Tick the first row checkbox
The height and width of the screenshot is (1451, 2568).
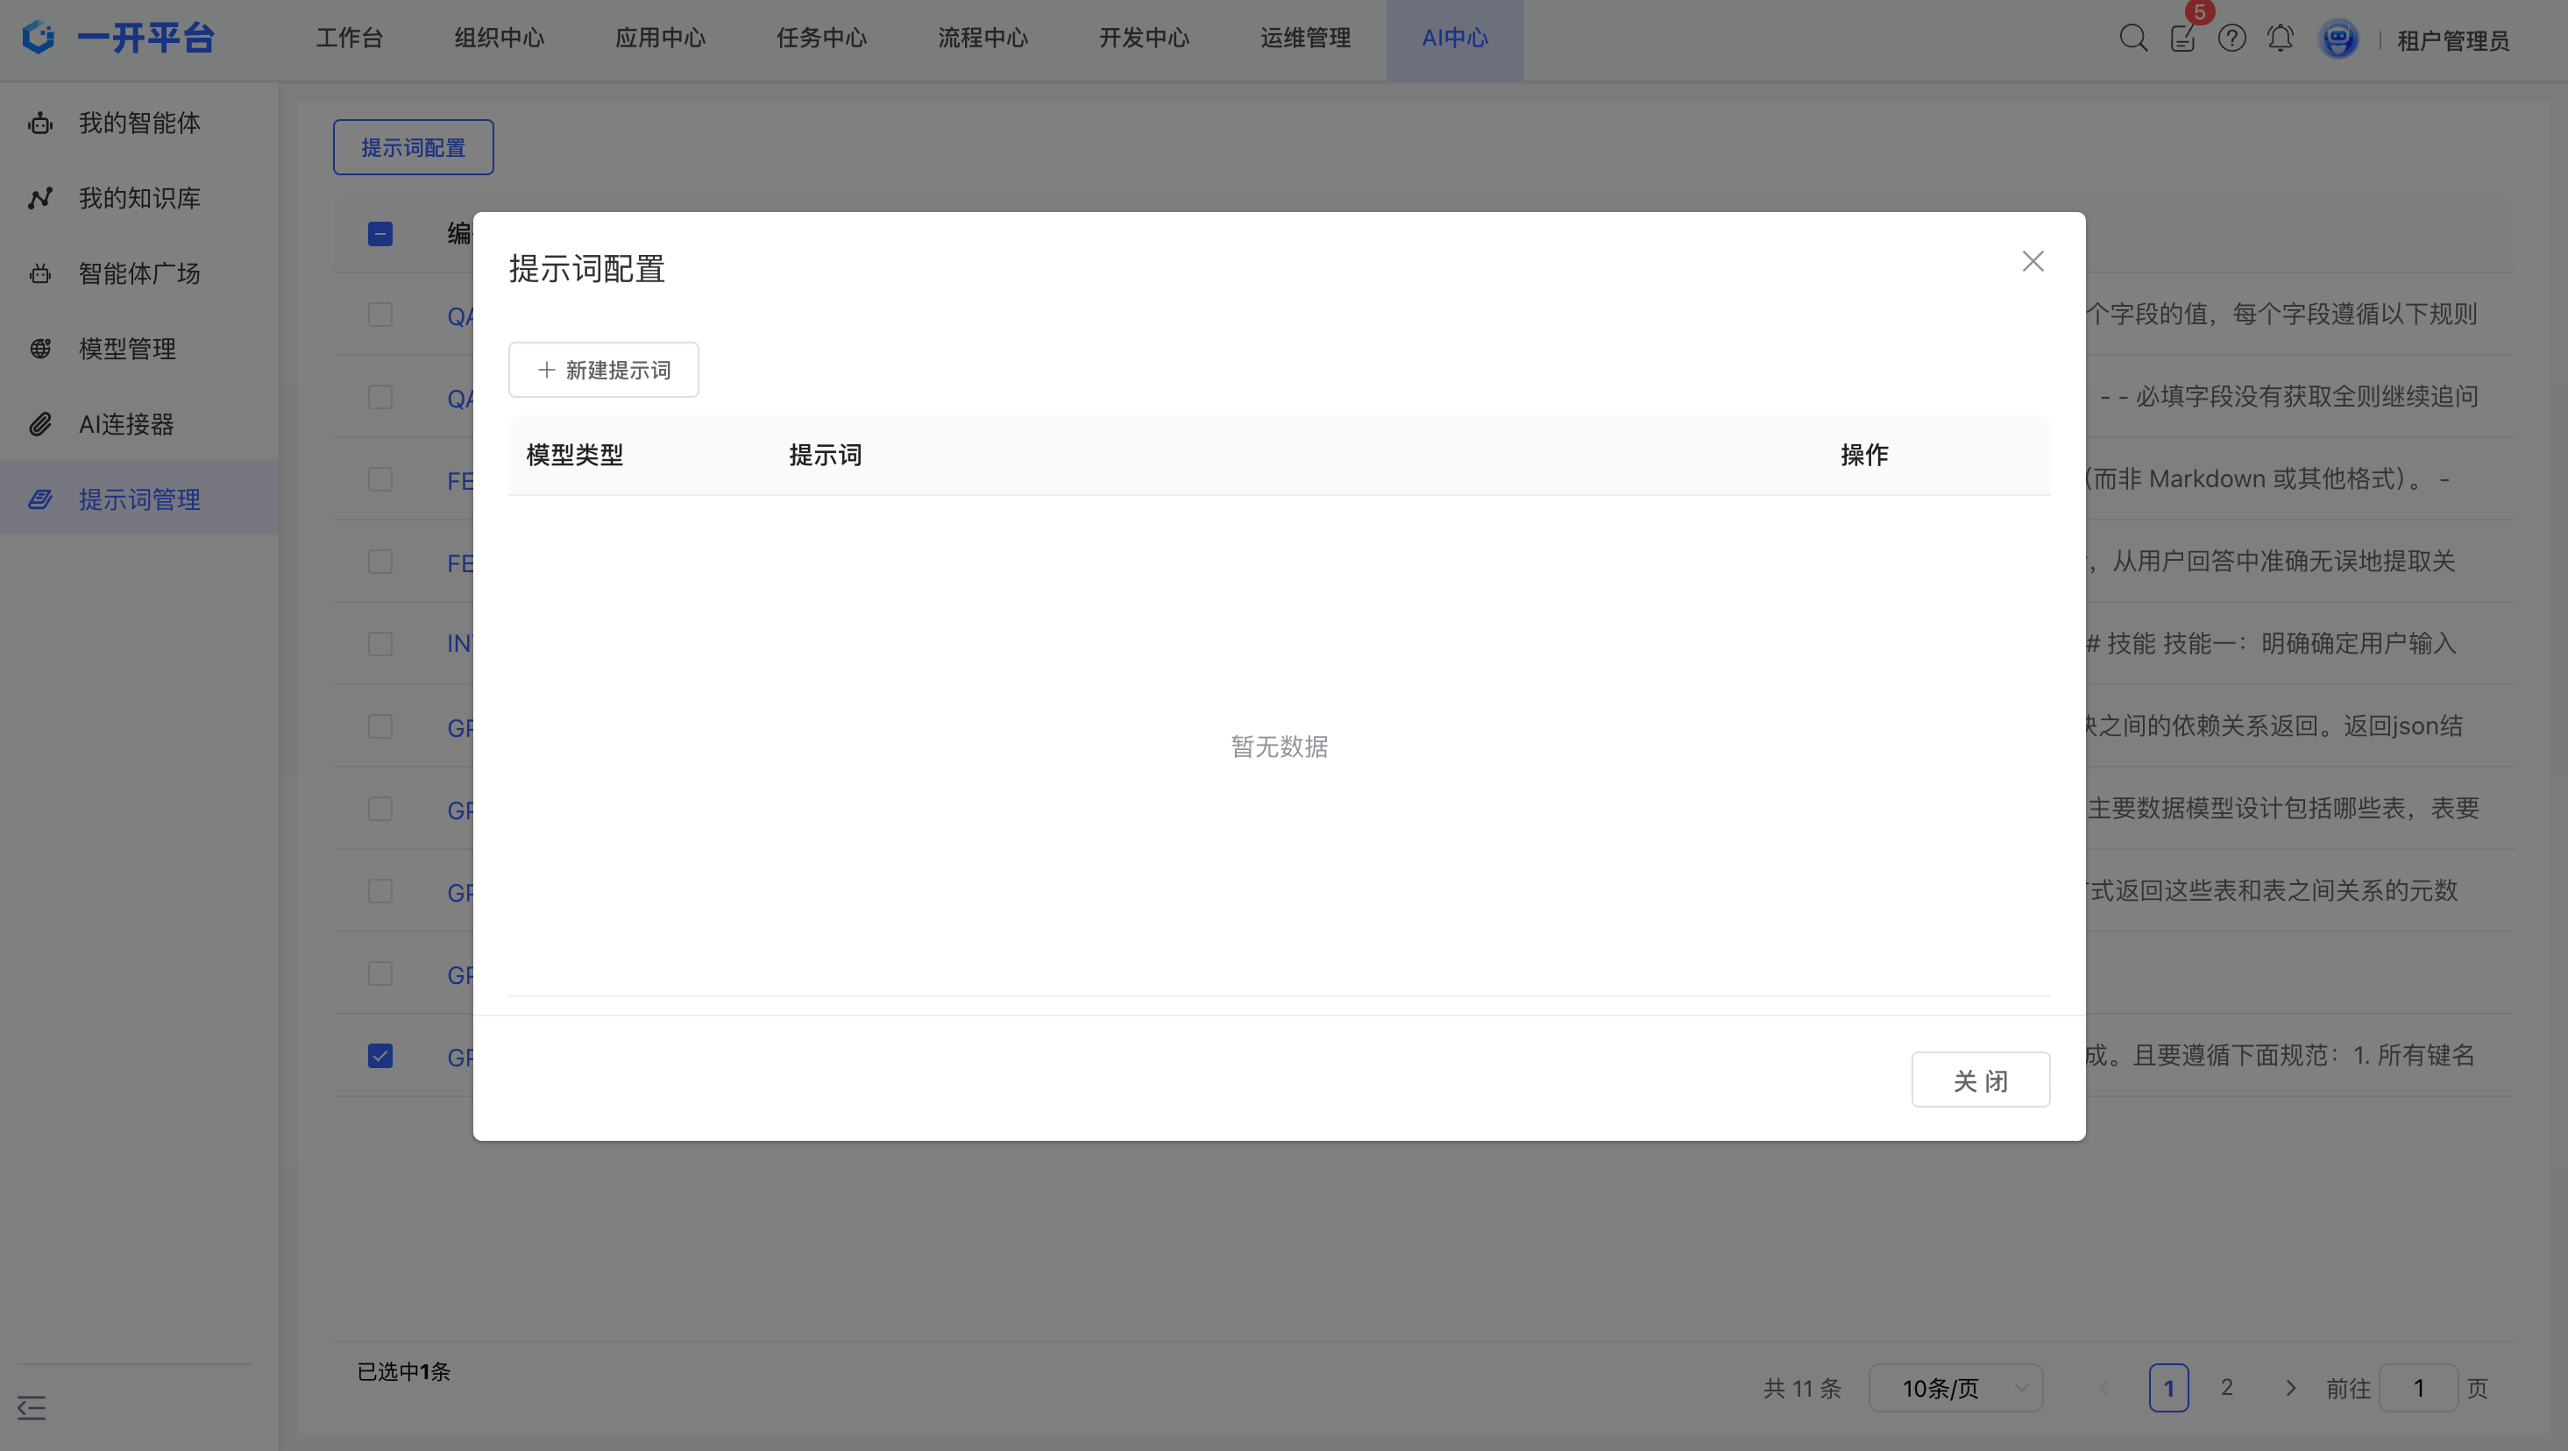tap(380, 315)
